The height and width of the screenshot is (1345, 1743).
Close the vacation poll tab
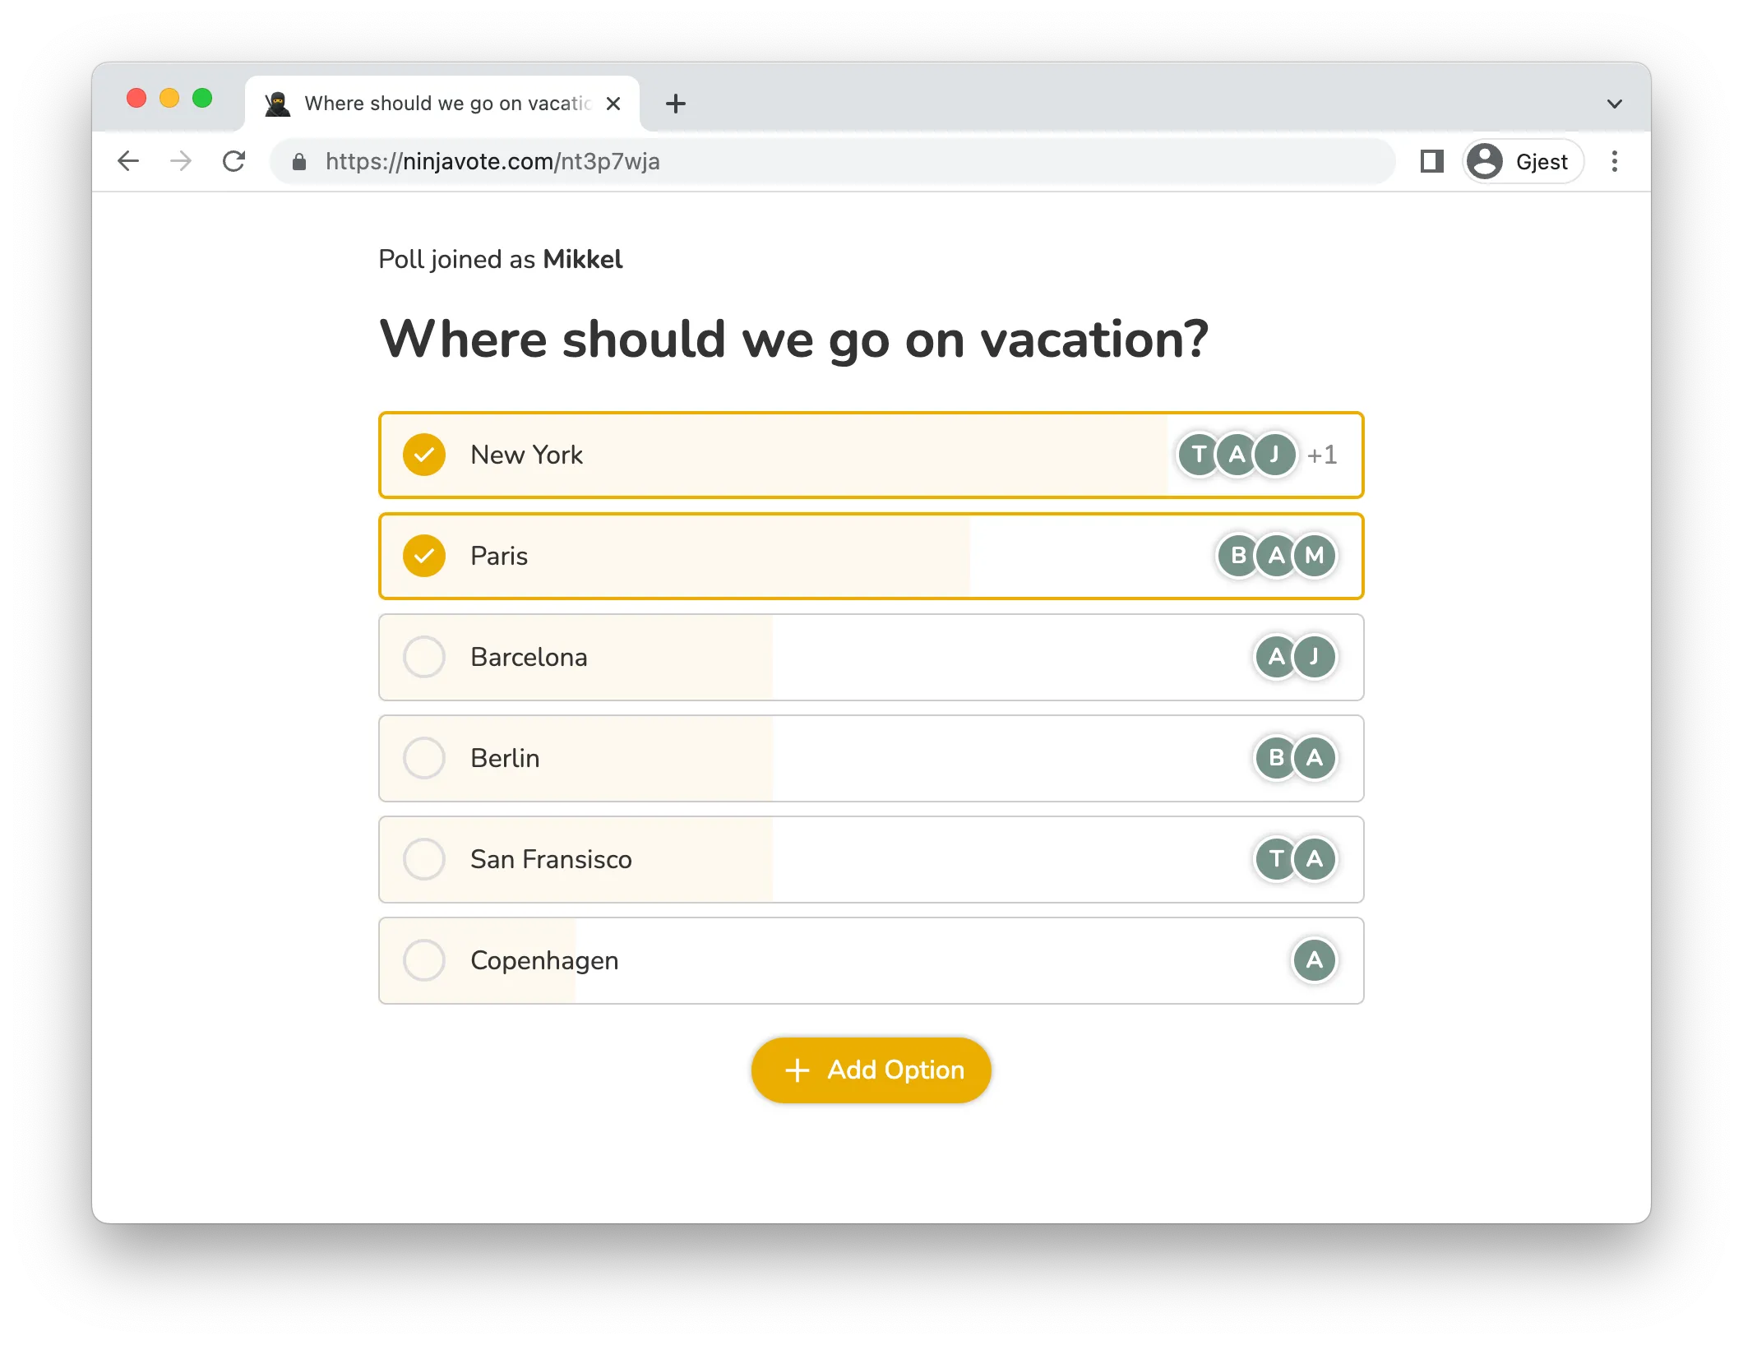pyautogui.click(x=613, y=104)
